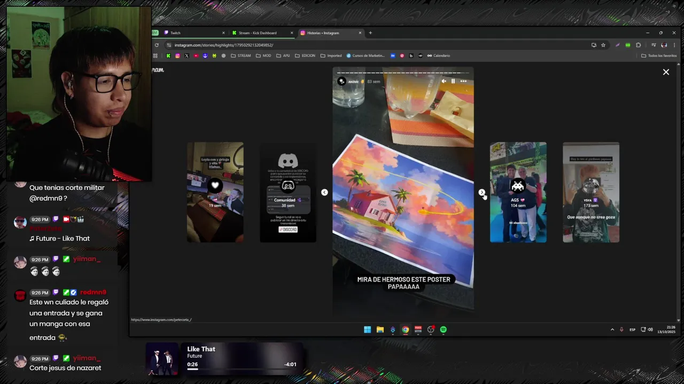
Task: Go to previous story with left arrow
Action: tap(324, 193)
